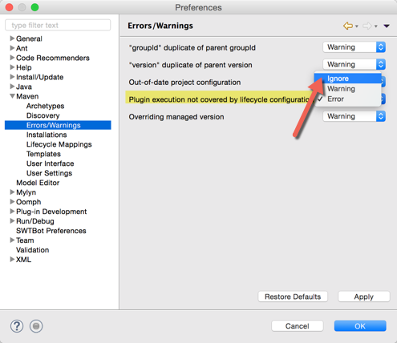Expand the Run/Debug tree node
This screenshot has height=343, width=397.
tap(12, 221)
